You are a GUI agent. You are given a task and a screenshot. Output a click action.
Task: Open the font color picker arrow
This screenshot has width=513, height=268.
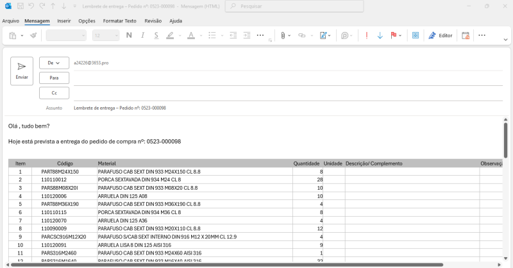[200, 35]
